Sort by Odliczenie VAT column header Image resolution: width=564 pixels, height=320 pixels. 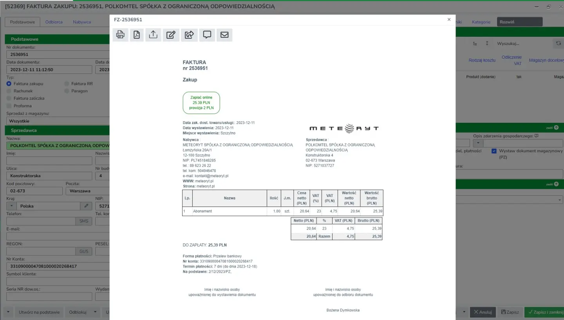coord(512,60)
